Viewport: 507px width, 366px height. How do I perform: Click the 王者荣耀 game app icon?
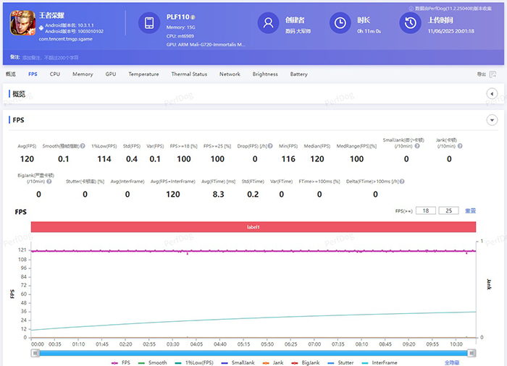(22, 22)
